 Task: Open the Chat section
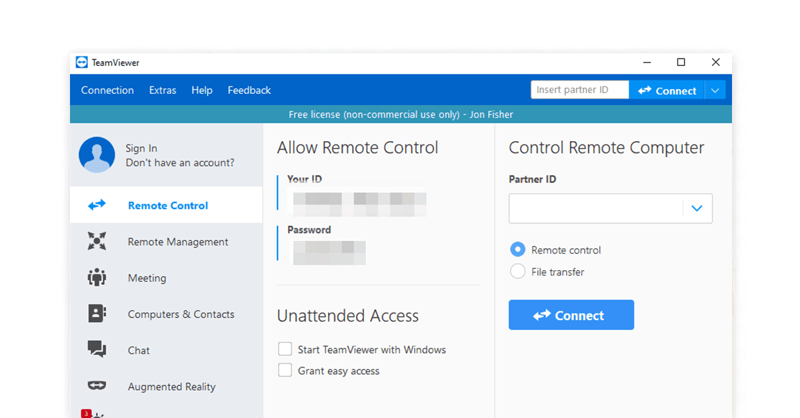coord(167,349)
